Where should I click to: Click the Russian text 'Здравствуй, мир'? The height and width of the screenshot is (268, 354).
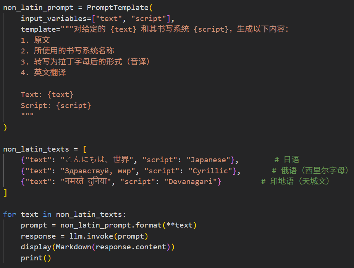pyautogui.click(x=98, y=171)
